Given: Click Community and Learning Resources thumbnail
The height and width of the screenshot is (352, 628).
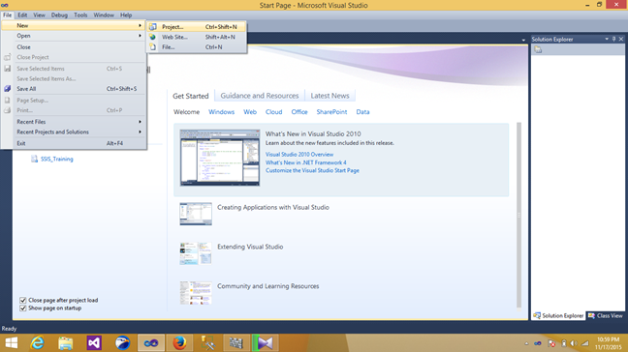Looking at the screenshot, I should click(x=196, y=292).
